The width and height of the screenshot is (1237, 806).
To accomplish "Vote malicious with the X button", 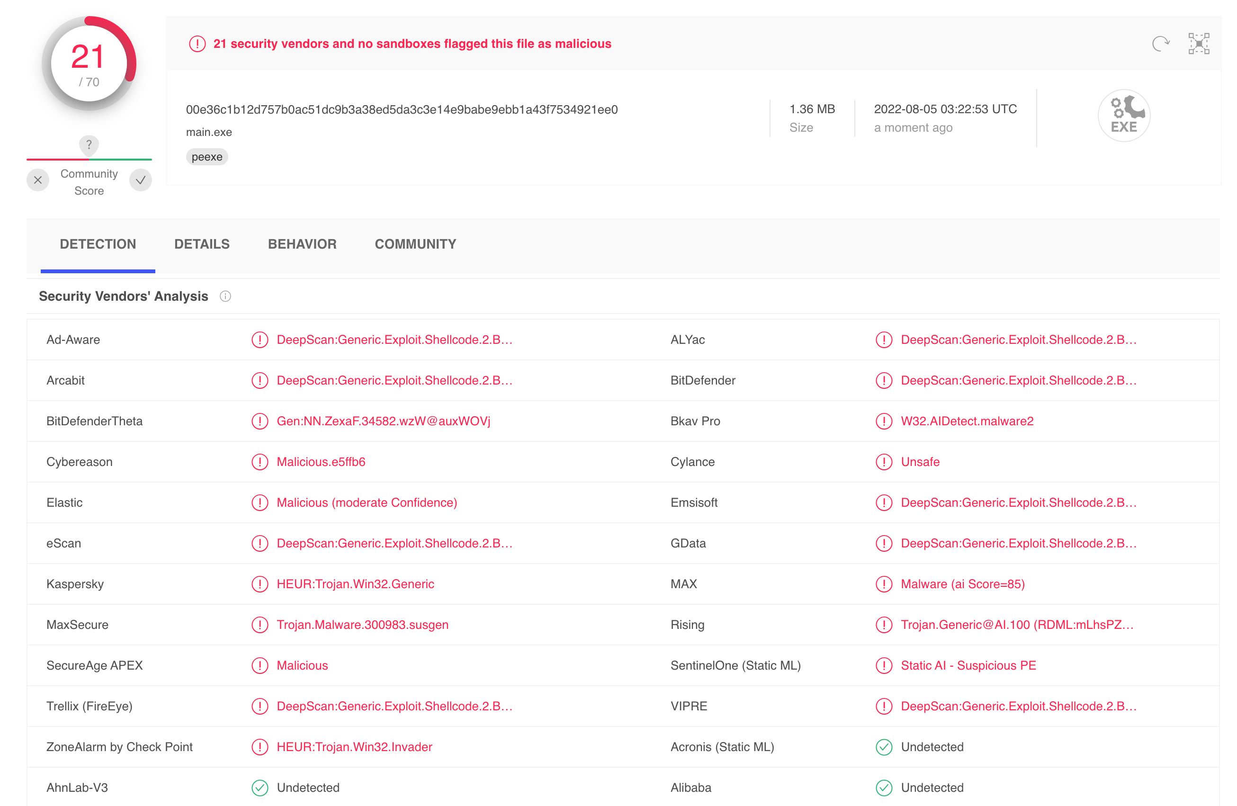I will coord(38,180).
